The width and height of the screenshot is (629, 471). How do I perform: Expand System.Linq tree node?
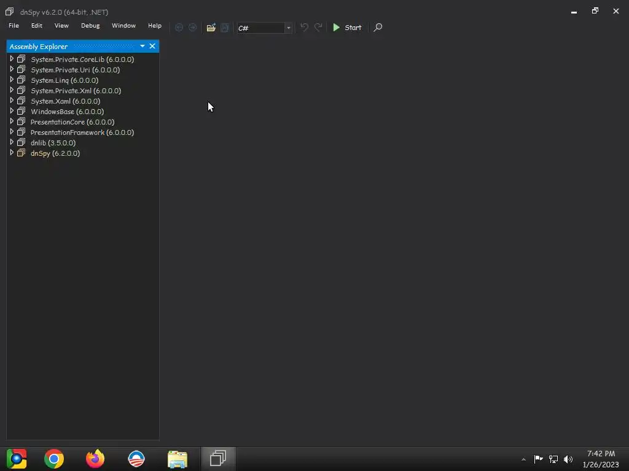(x=12, y=80)
